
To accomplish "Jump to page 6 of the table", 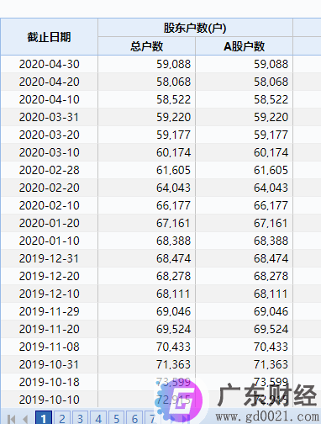I will (x=134, y=418).
